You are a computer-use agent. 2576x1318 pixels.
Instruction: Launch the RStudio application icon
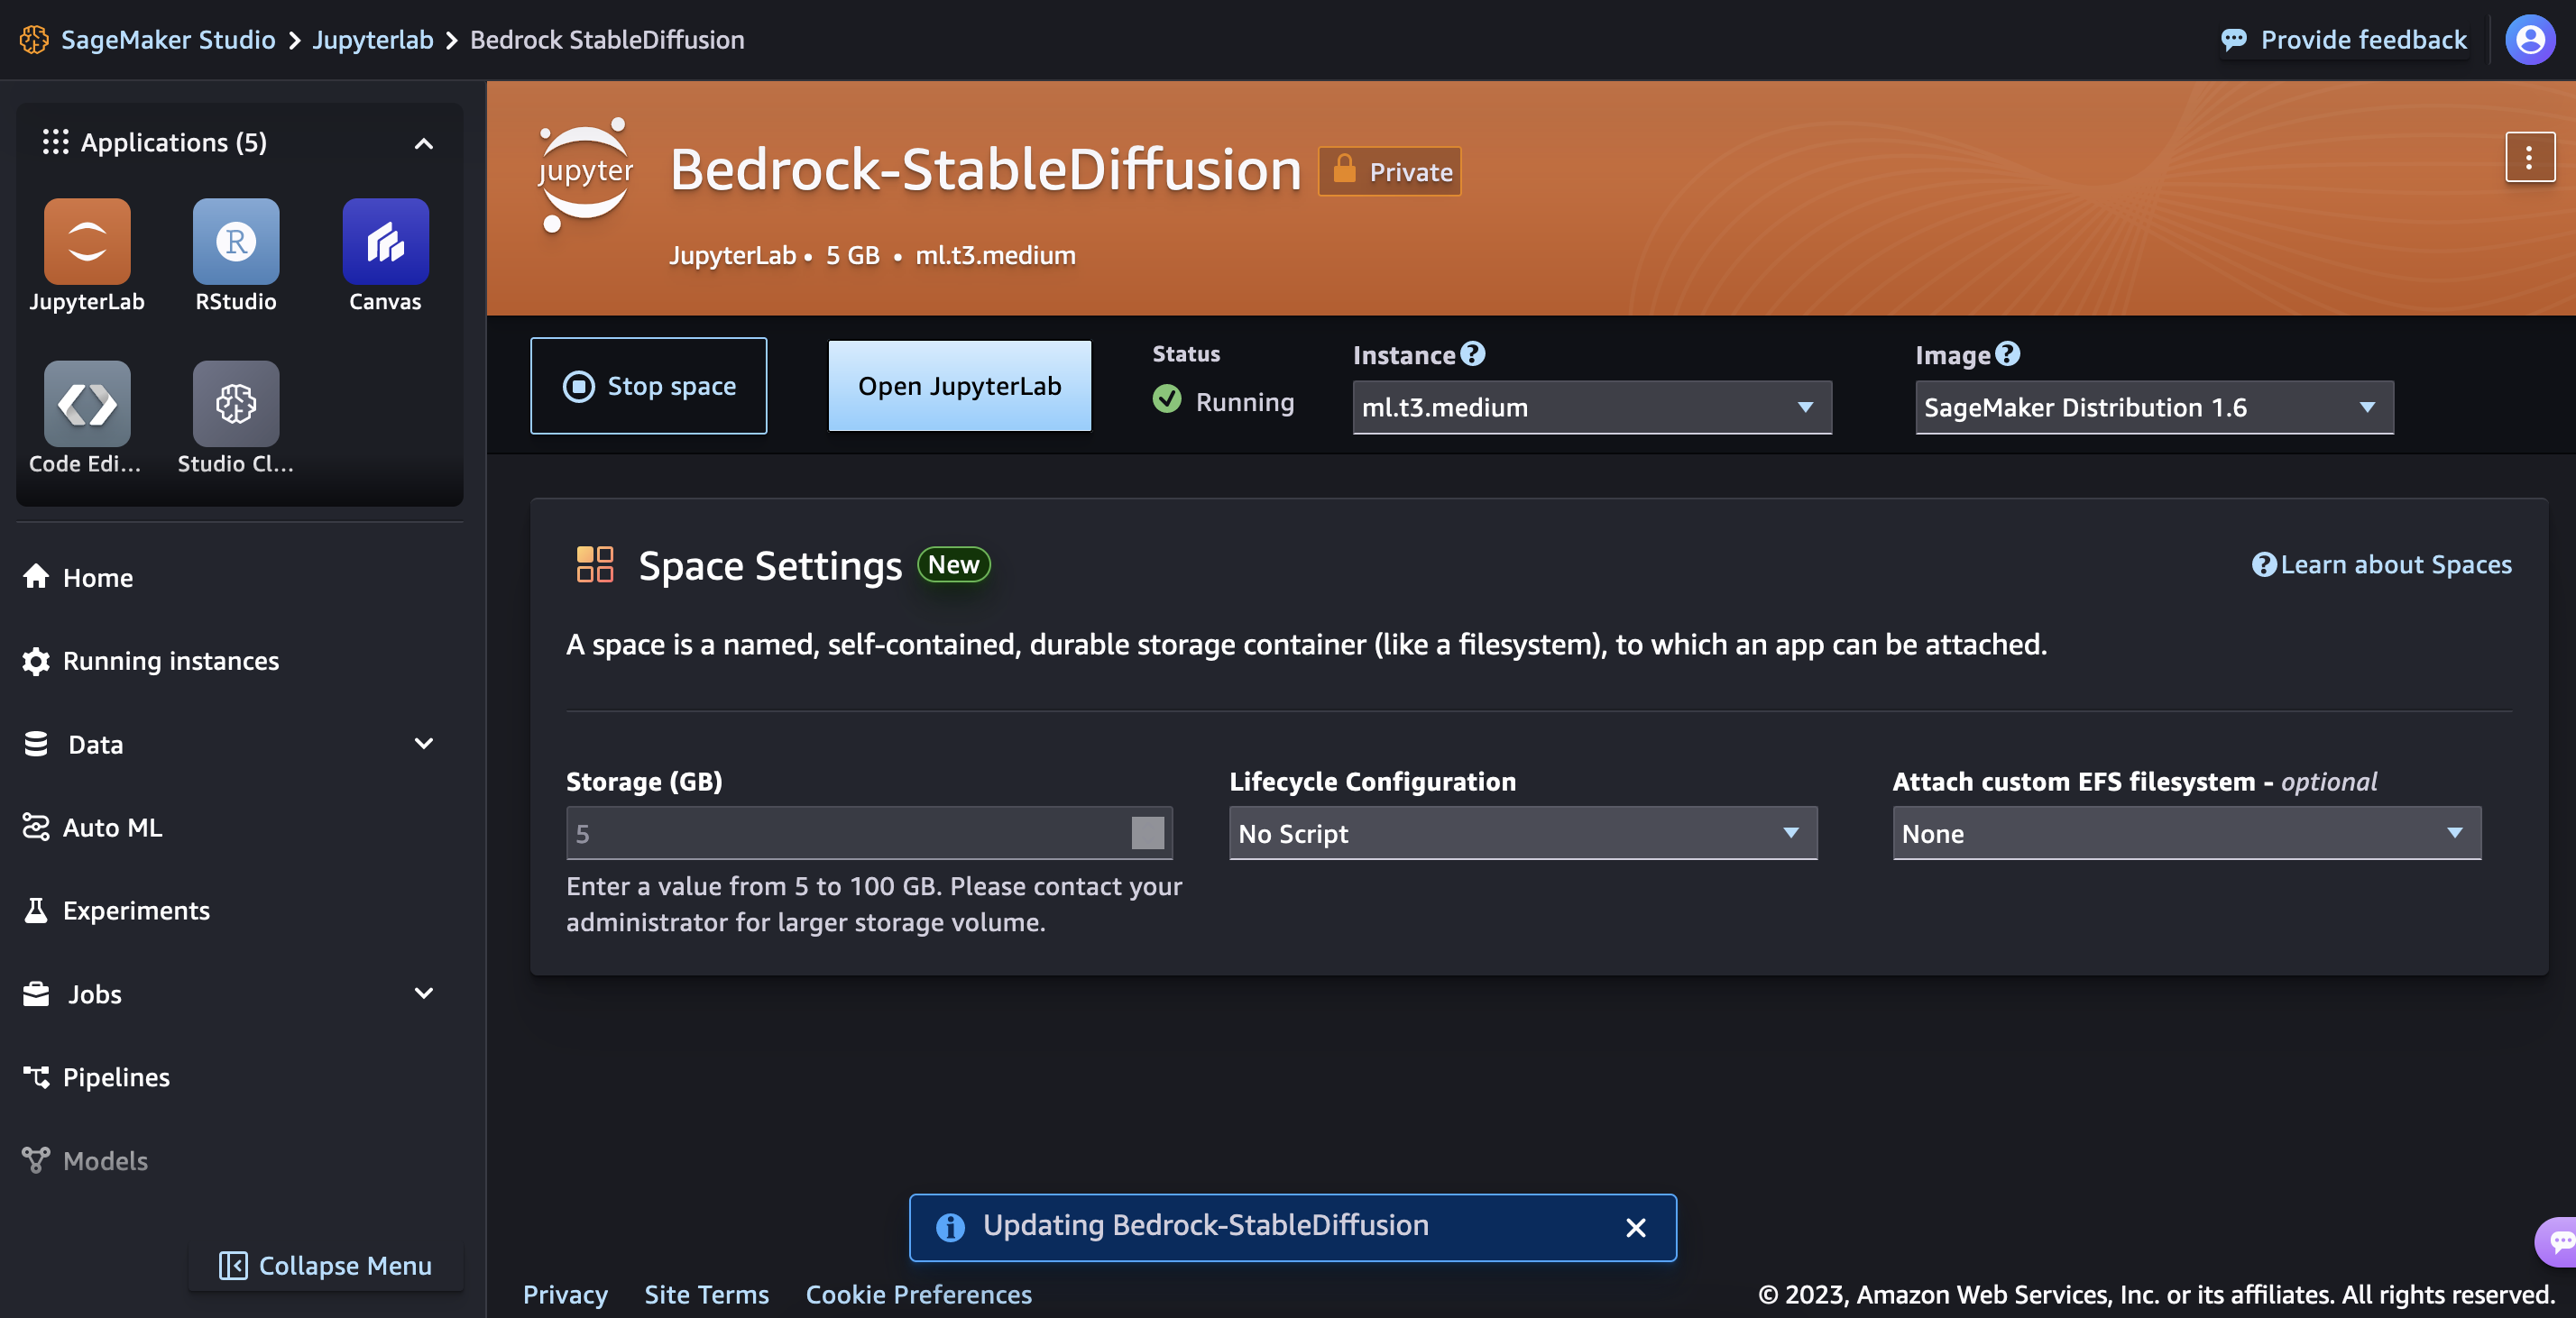click(236, 241)
